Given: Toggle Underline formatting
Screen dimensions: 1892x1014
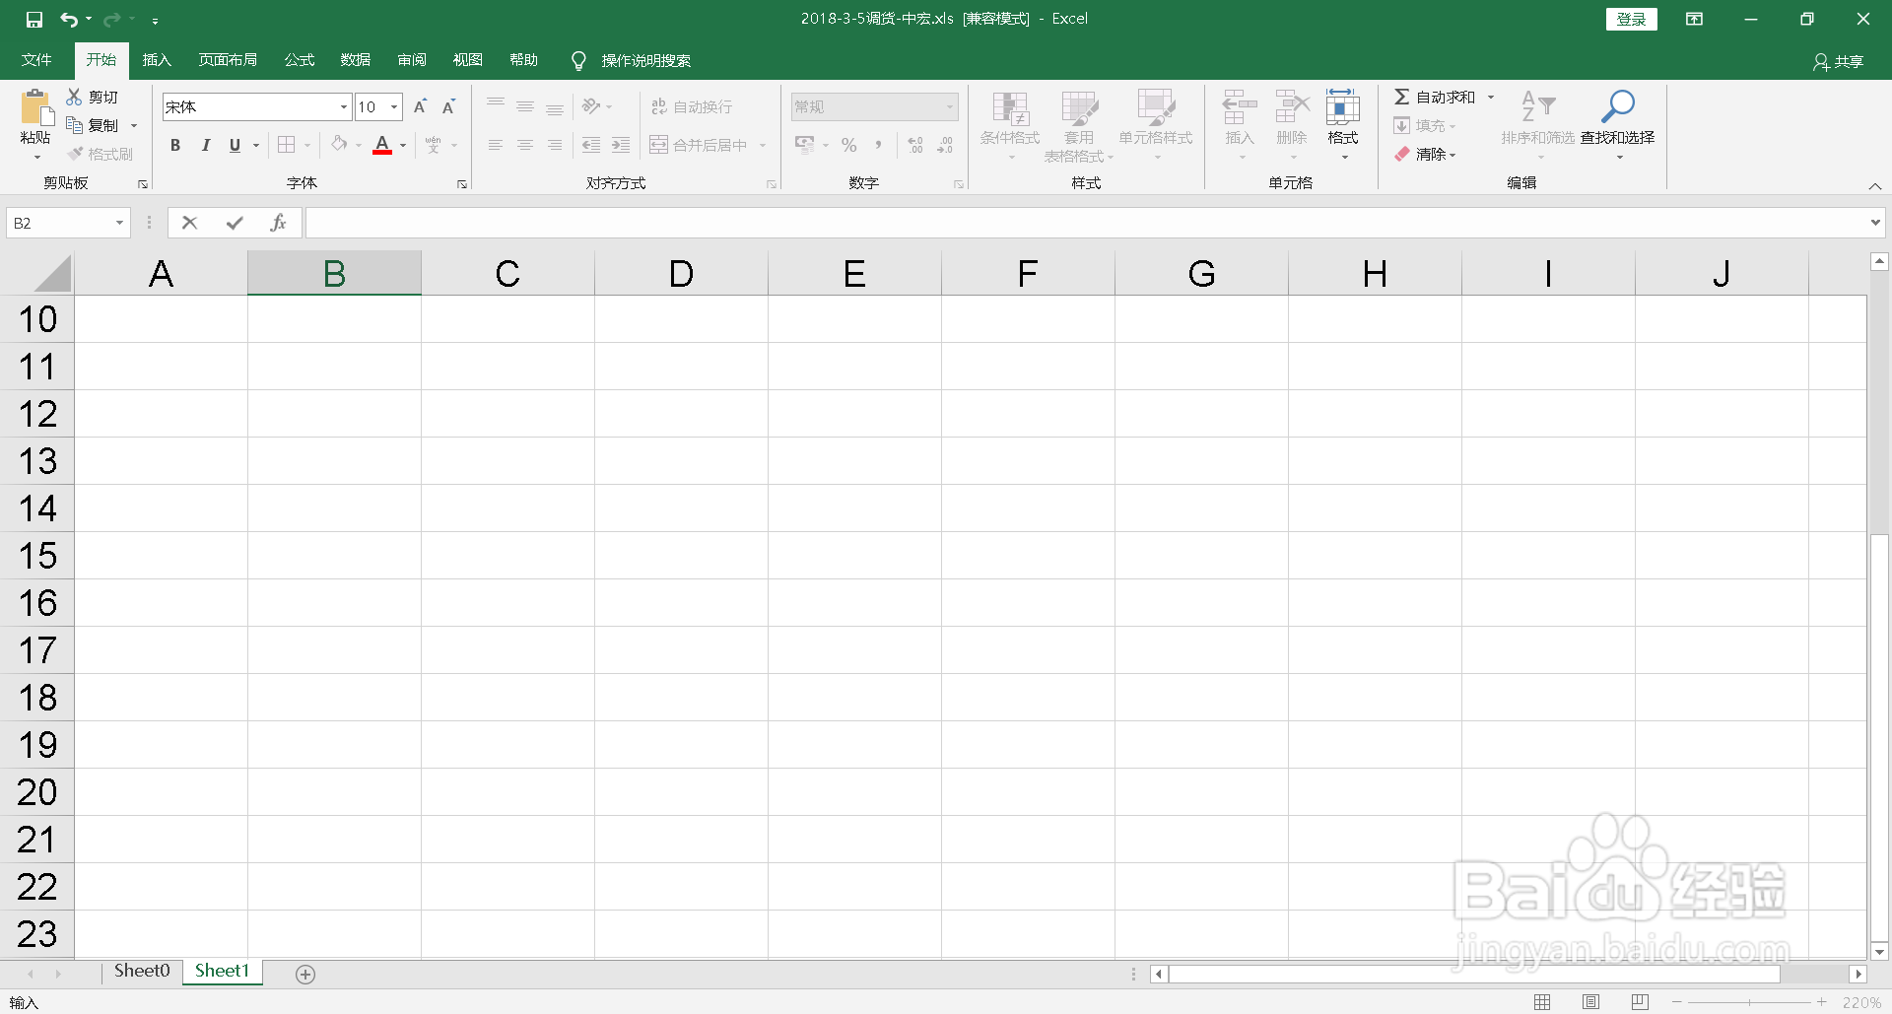Looking at the screenshot, I should pos(235,145).
